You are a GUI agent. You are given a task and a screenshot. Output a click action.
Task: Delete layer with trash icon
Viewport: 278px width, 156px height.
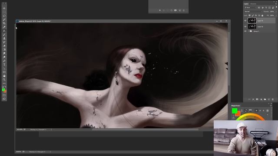273,99
